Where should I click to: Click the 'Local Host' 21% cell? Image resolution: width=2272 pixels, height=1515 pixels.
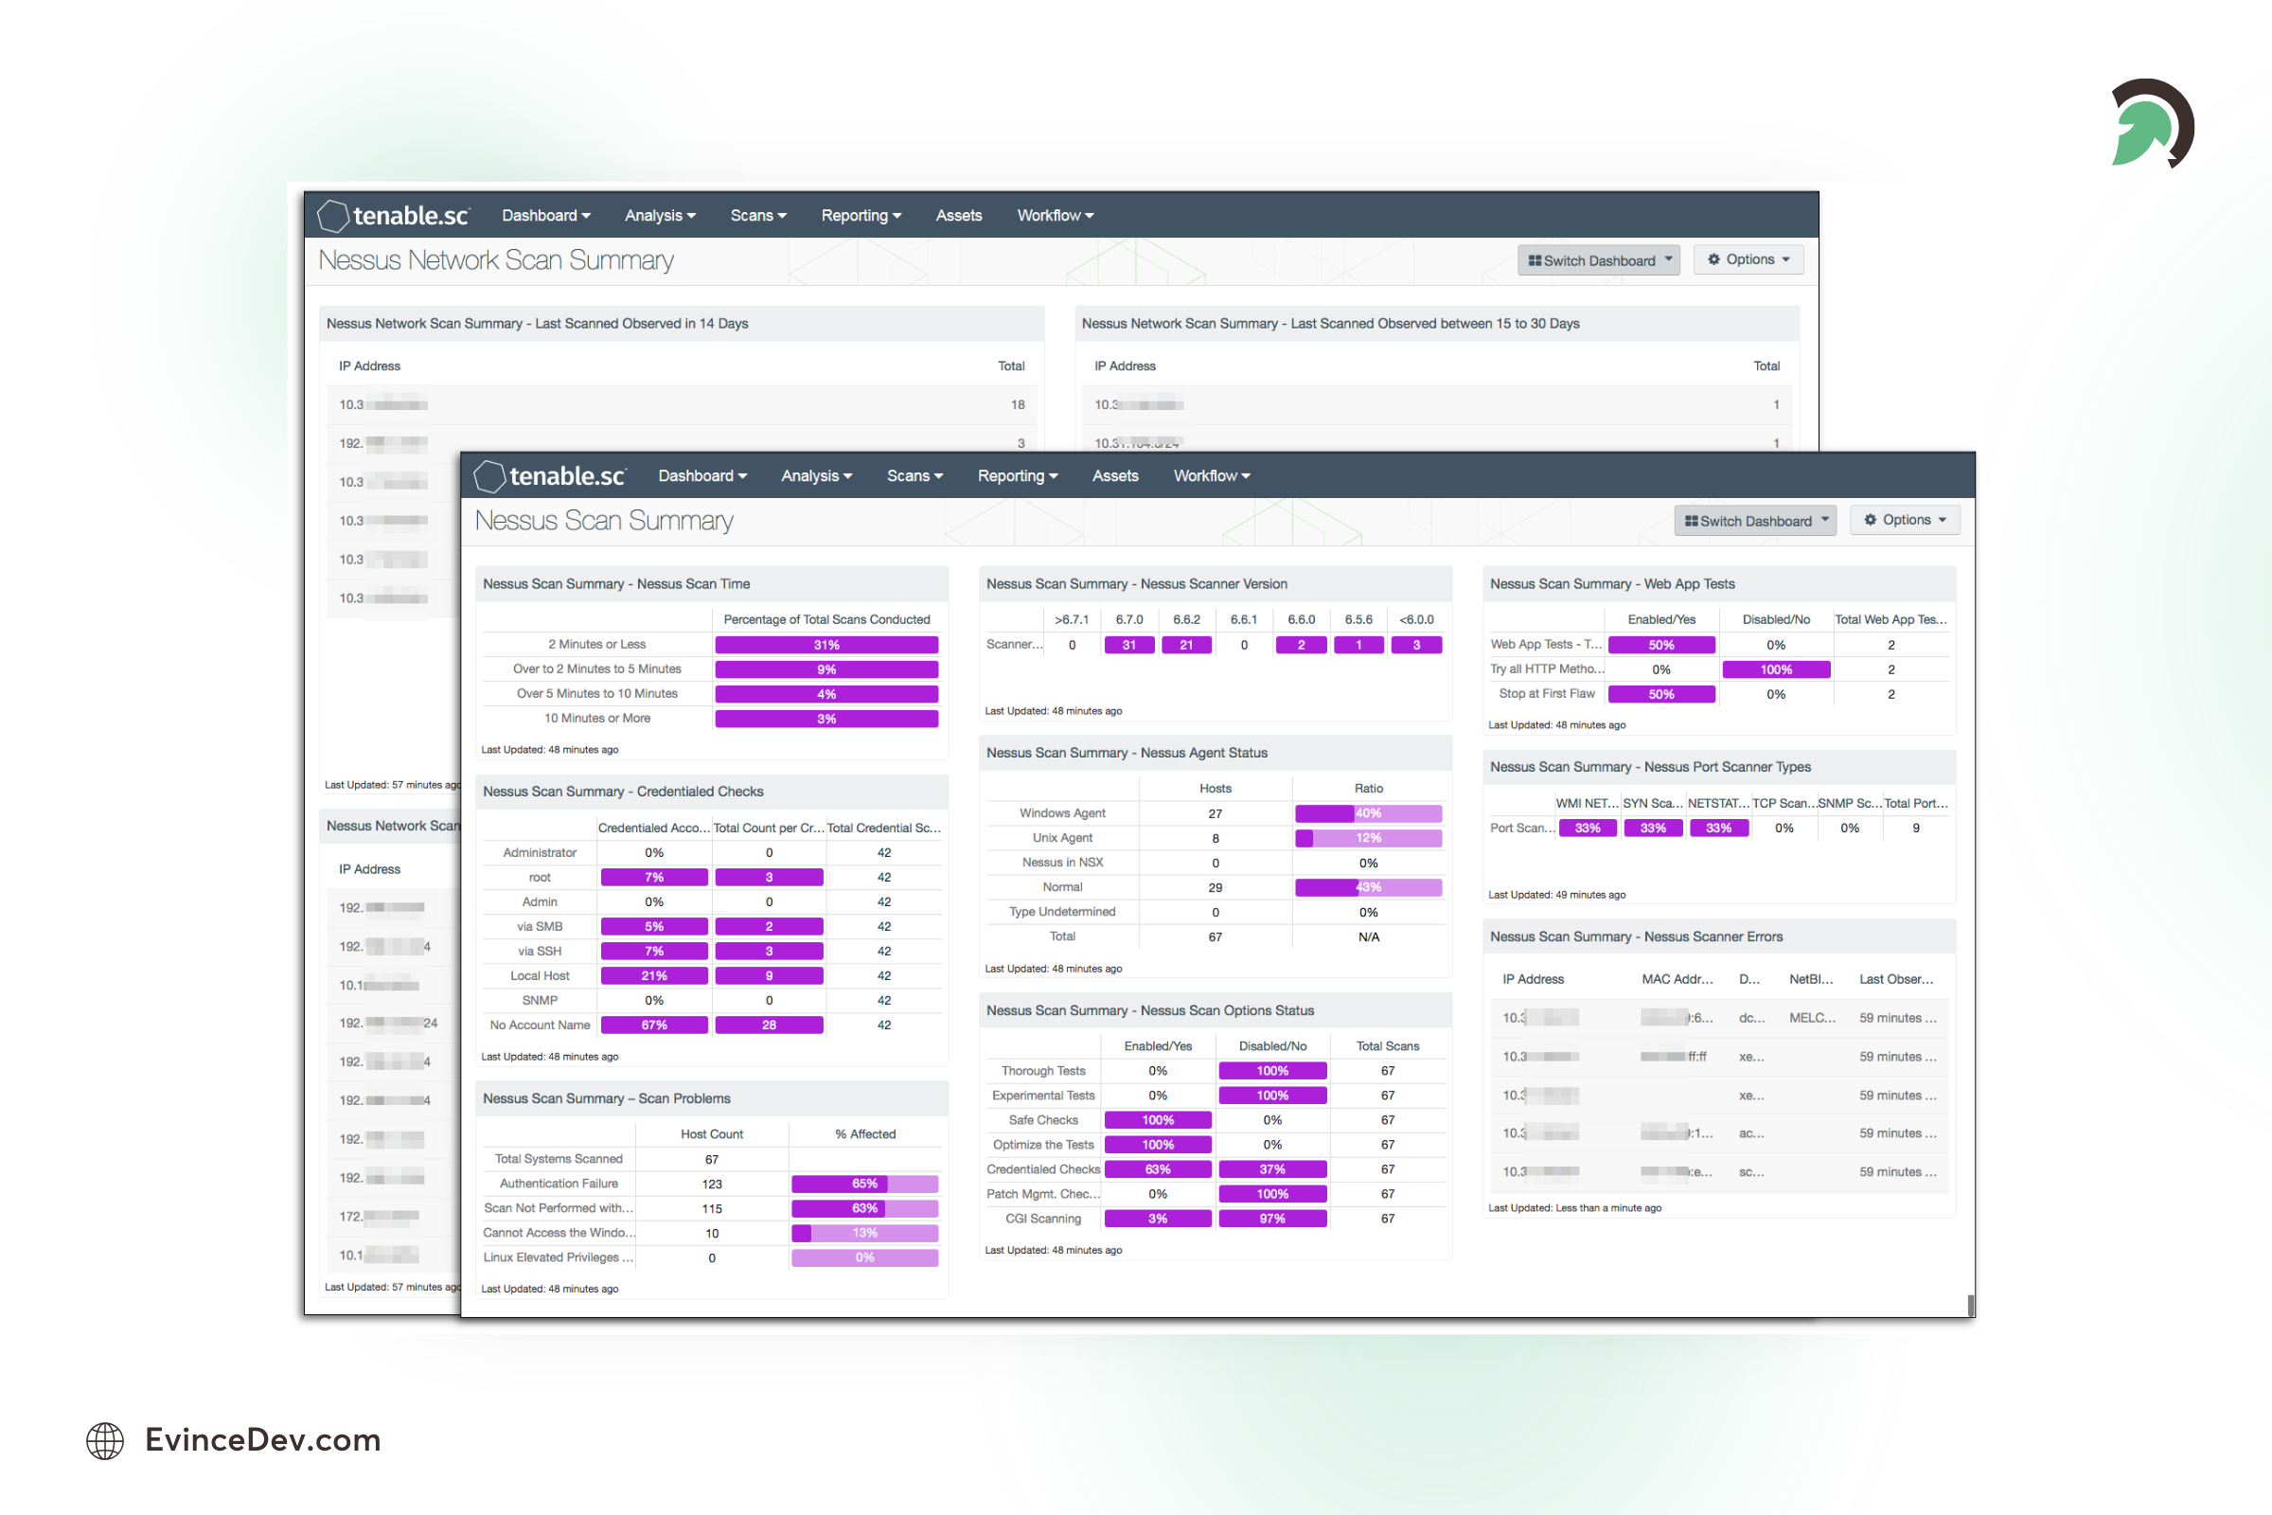pos(654,976)
